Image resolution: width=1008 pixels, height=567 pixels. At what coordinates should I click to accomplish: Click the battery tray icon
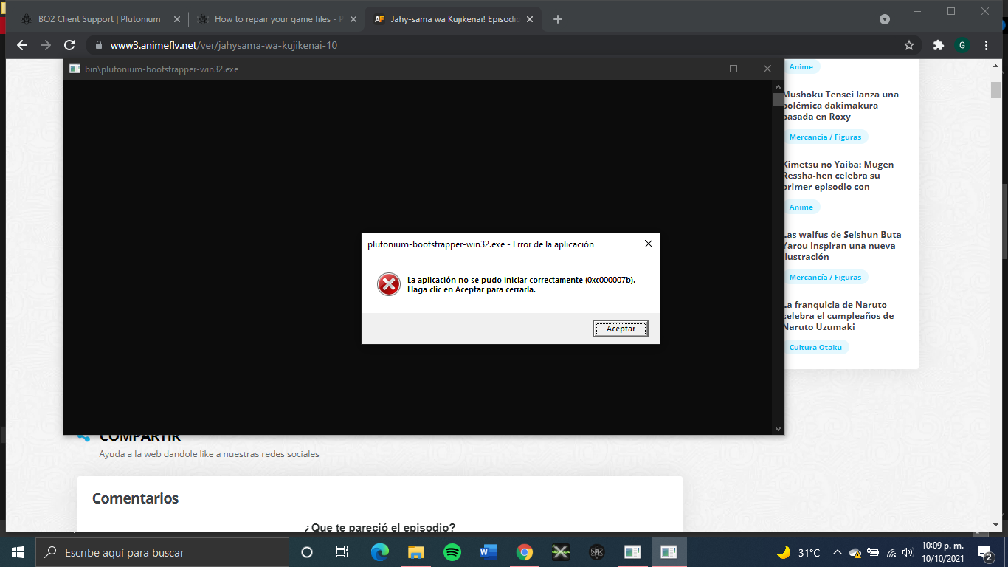(873, 552)
